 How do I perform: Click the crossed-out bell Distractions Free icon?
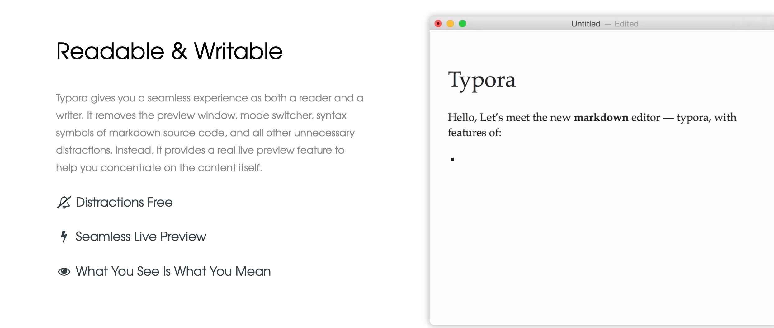coord(64,202)
